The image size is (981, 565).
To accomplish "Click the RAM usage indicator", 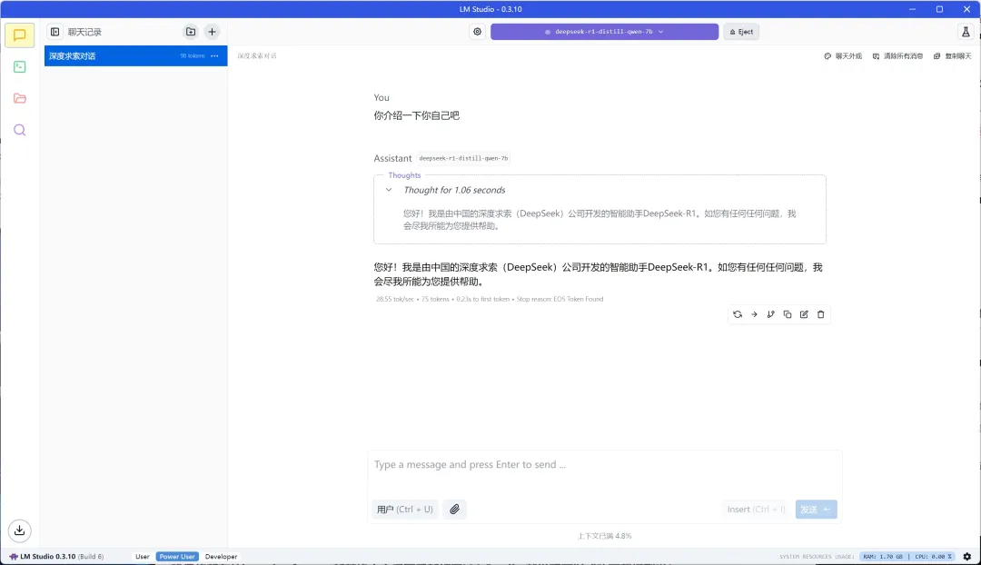I will pyautogui.click(x=883, y=556).
